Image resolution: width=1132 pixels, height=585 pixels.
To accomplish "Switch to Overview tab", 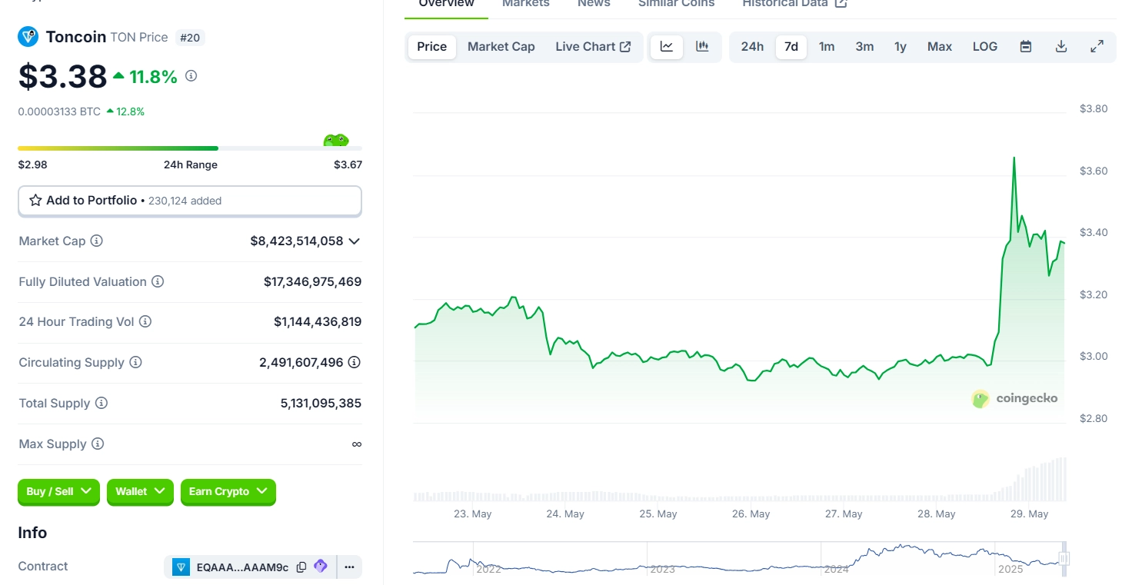I will tap(447, 4).
